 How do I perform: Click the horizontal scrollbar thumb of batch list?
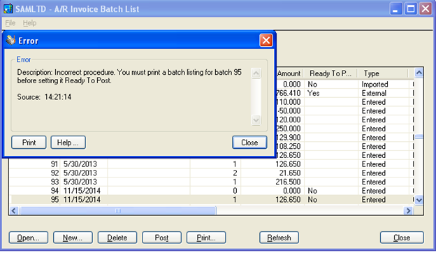[x=117, y=211]
